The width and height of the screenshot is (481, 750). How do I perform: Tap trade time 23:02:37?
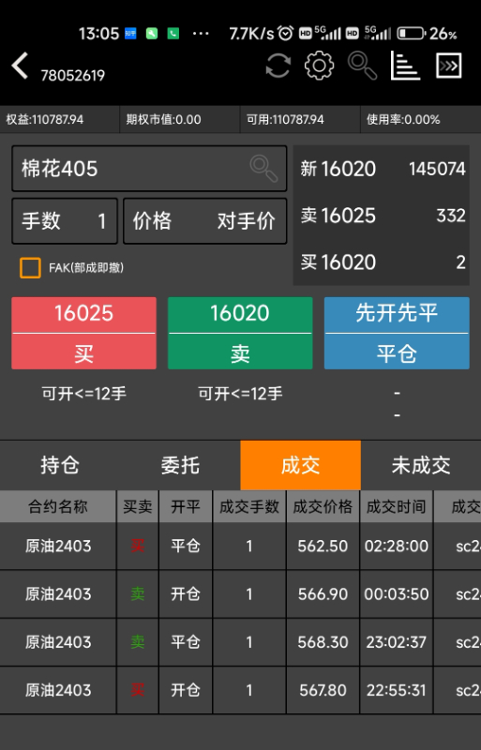coord(397,642)
